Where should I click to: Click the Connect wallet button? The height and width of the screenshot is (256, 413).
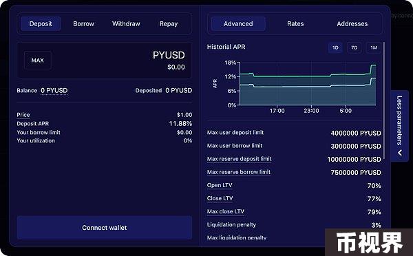coord(105,228)
